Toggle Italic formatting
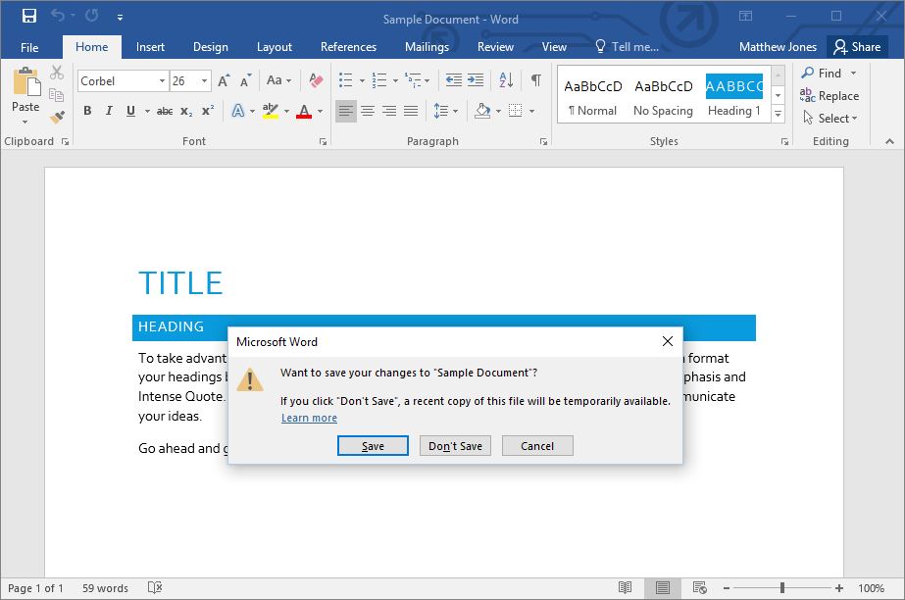 [109, 111]
